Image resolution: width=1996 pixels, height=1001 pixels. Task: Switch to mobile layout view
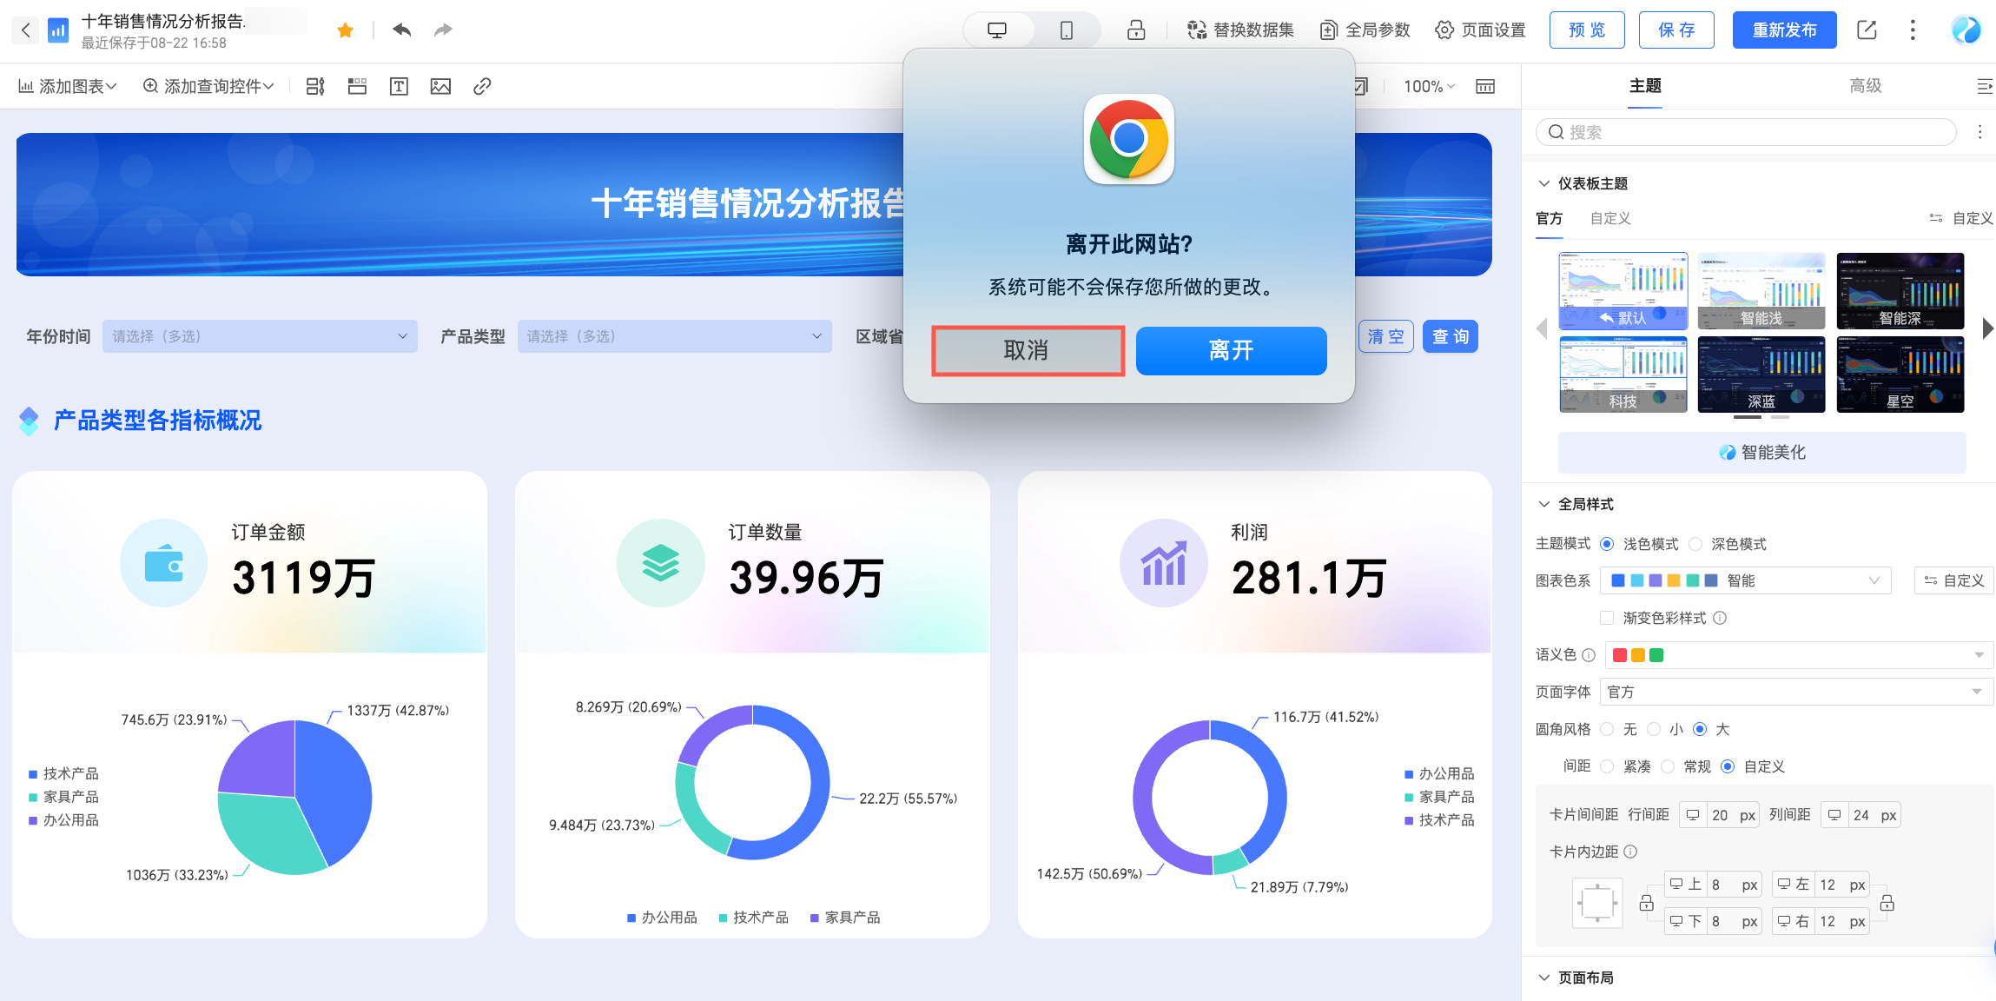1067,30
